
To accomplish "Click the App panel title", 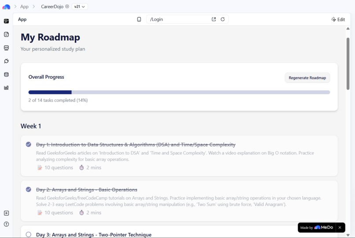I will click(22, 19).
